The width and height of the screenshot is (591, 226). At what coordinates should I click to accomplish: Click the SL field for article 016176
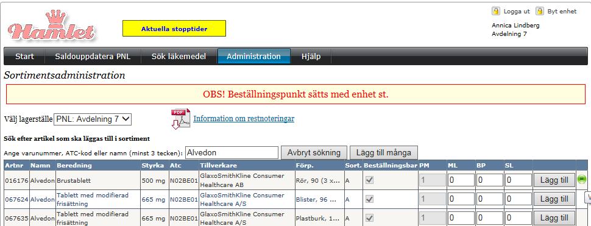click(518, 180)
